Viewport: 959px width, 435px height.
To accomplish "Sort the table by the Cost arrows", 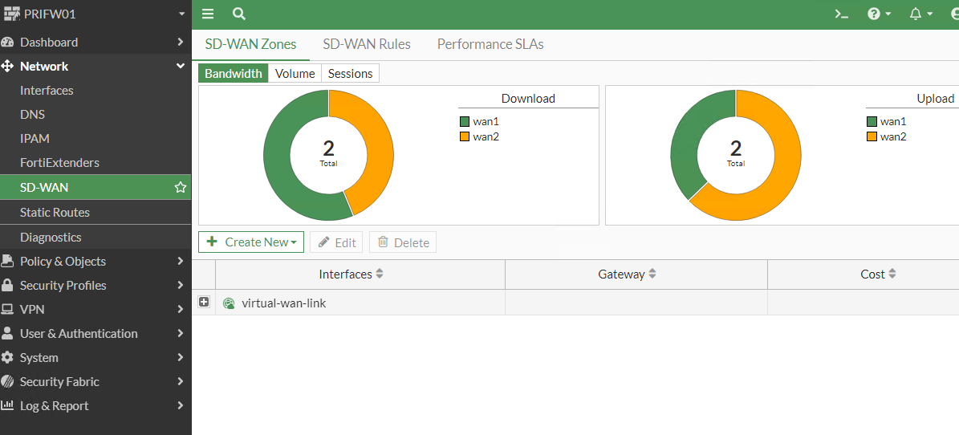I will pos(892,274).
